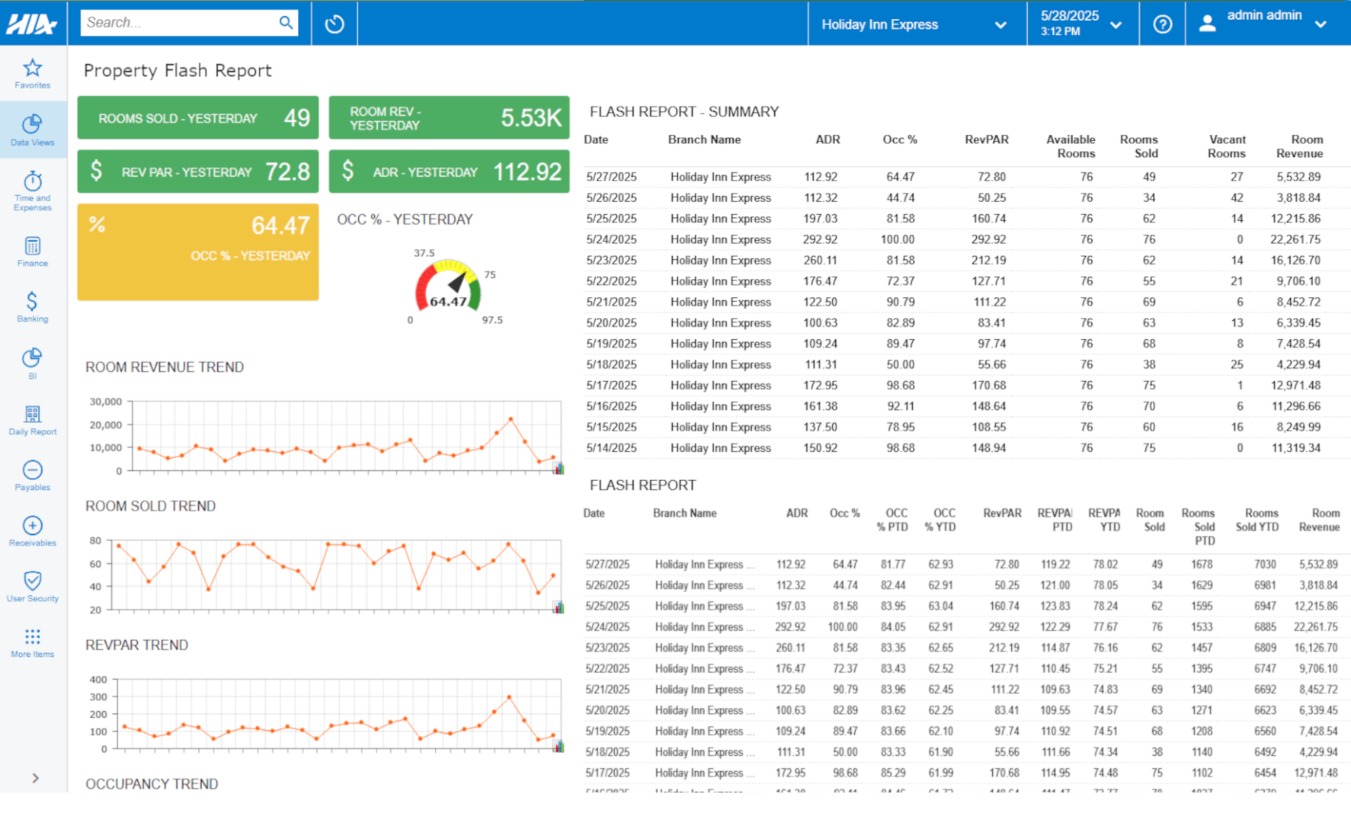Open the User Security workspace
The height and width of the screenshot is (823, 1351).
[32, 587]
